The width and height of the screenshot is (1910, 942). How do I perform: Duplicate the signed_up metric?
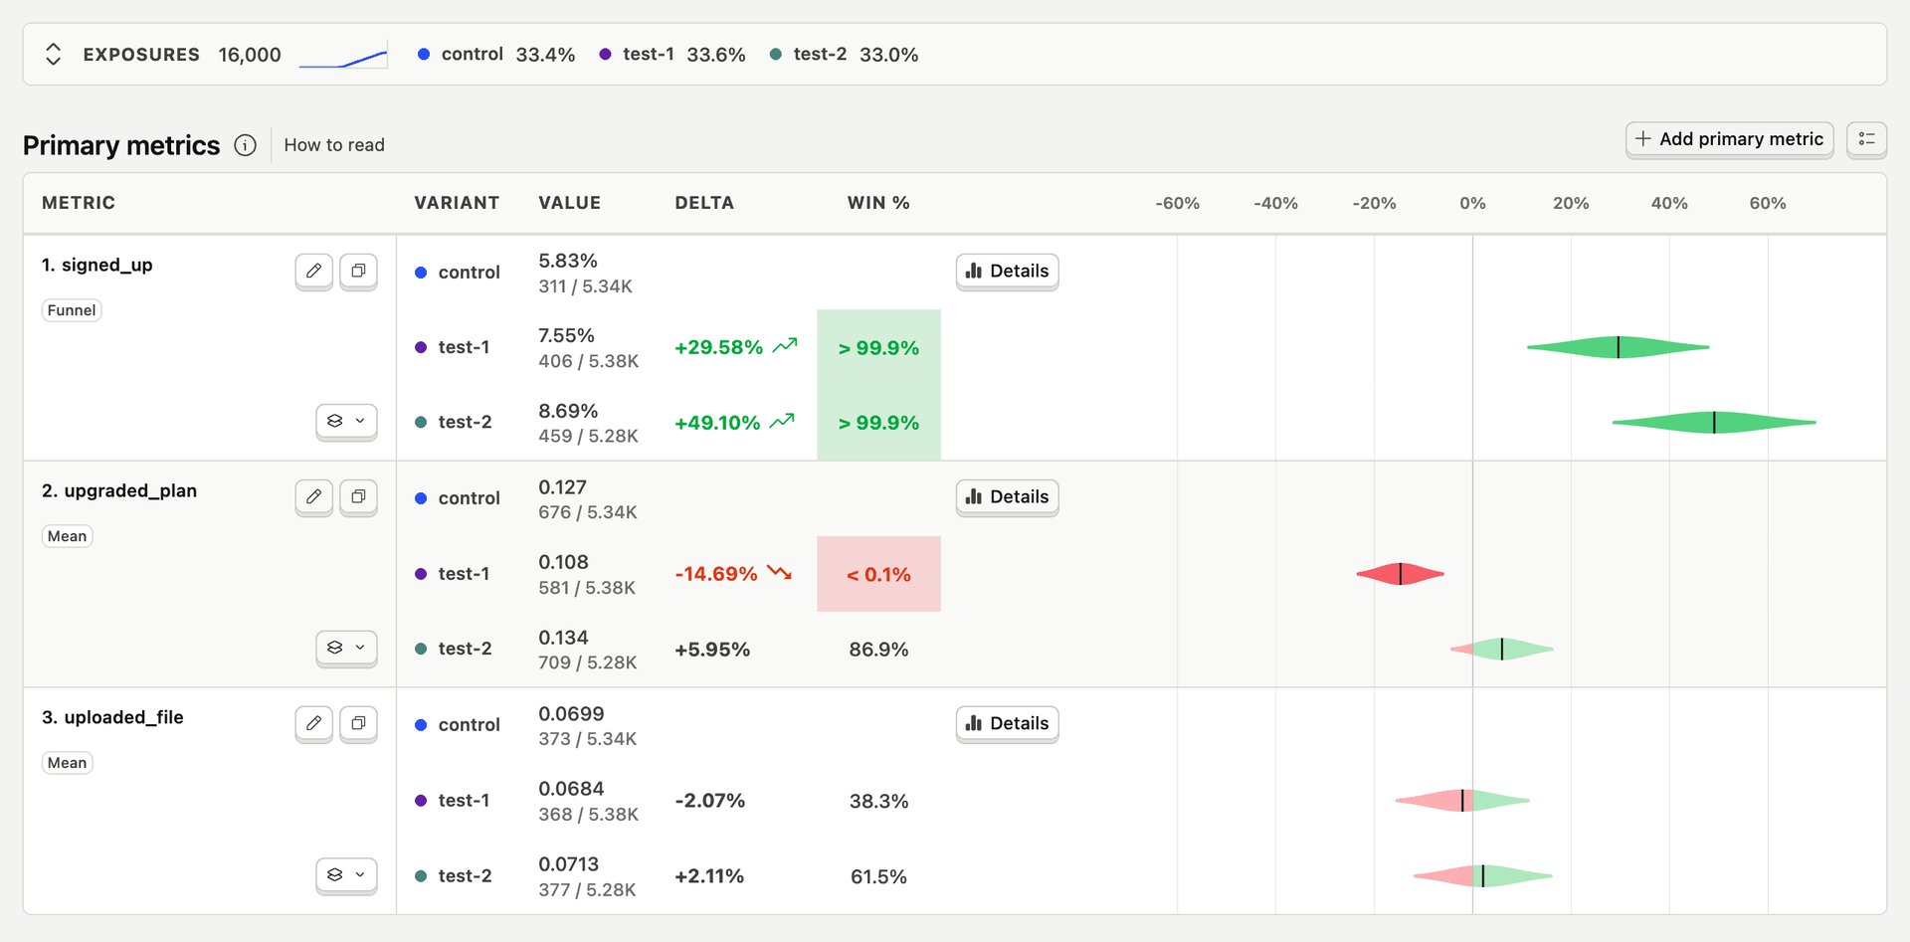click(358, 271)
